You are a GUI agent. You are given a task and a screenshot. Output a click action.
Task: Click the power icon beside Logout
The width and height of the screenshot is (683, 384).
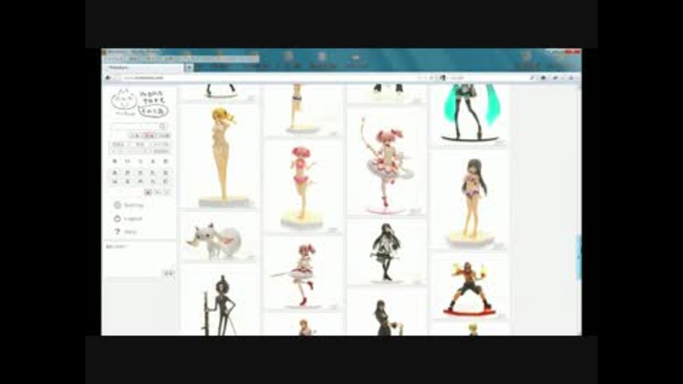point(117,218)
